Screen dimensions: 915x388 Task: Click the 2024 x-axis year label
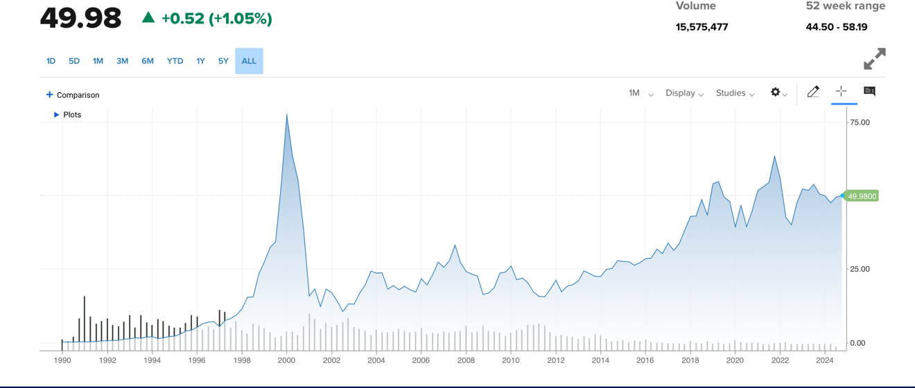point(825,360)
